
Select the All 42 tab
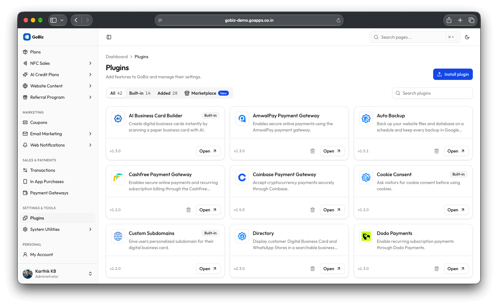(x=116, y=93)
